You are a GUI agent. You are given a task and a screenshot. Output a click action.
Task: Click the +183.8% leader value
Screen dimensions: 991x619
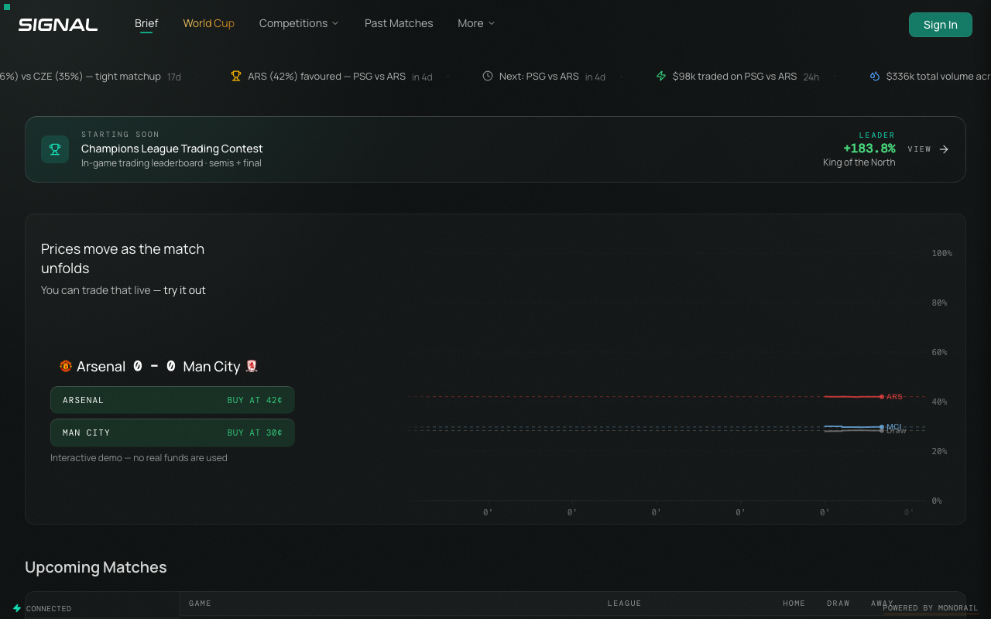[869, 149]
